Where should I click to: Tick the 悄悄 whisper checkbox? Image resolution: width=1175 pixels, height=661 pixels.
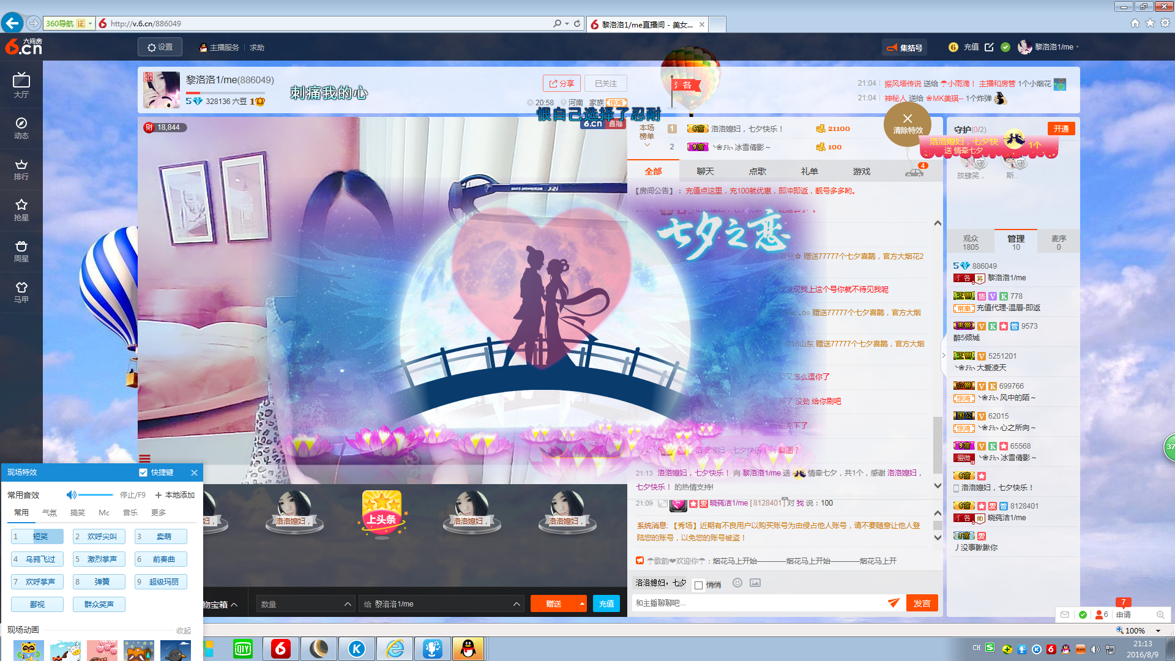point(698,585)
